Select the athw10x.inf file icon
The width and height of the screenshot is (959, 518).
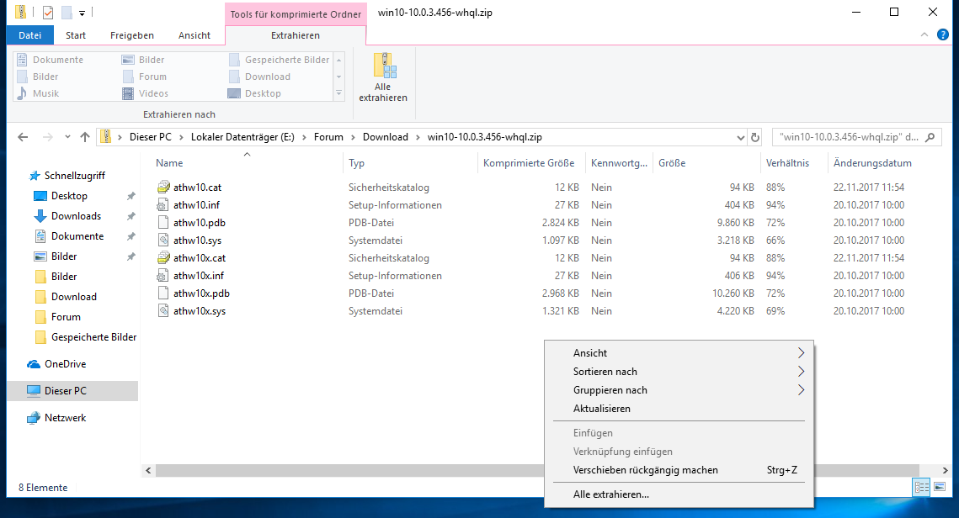click(x=163, y=276)
